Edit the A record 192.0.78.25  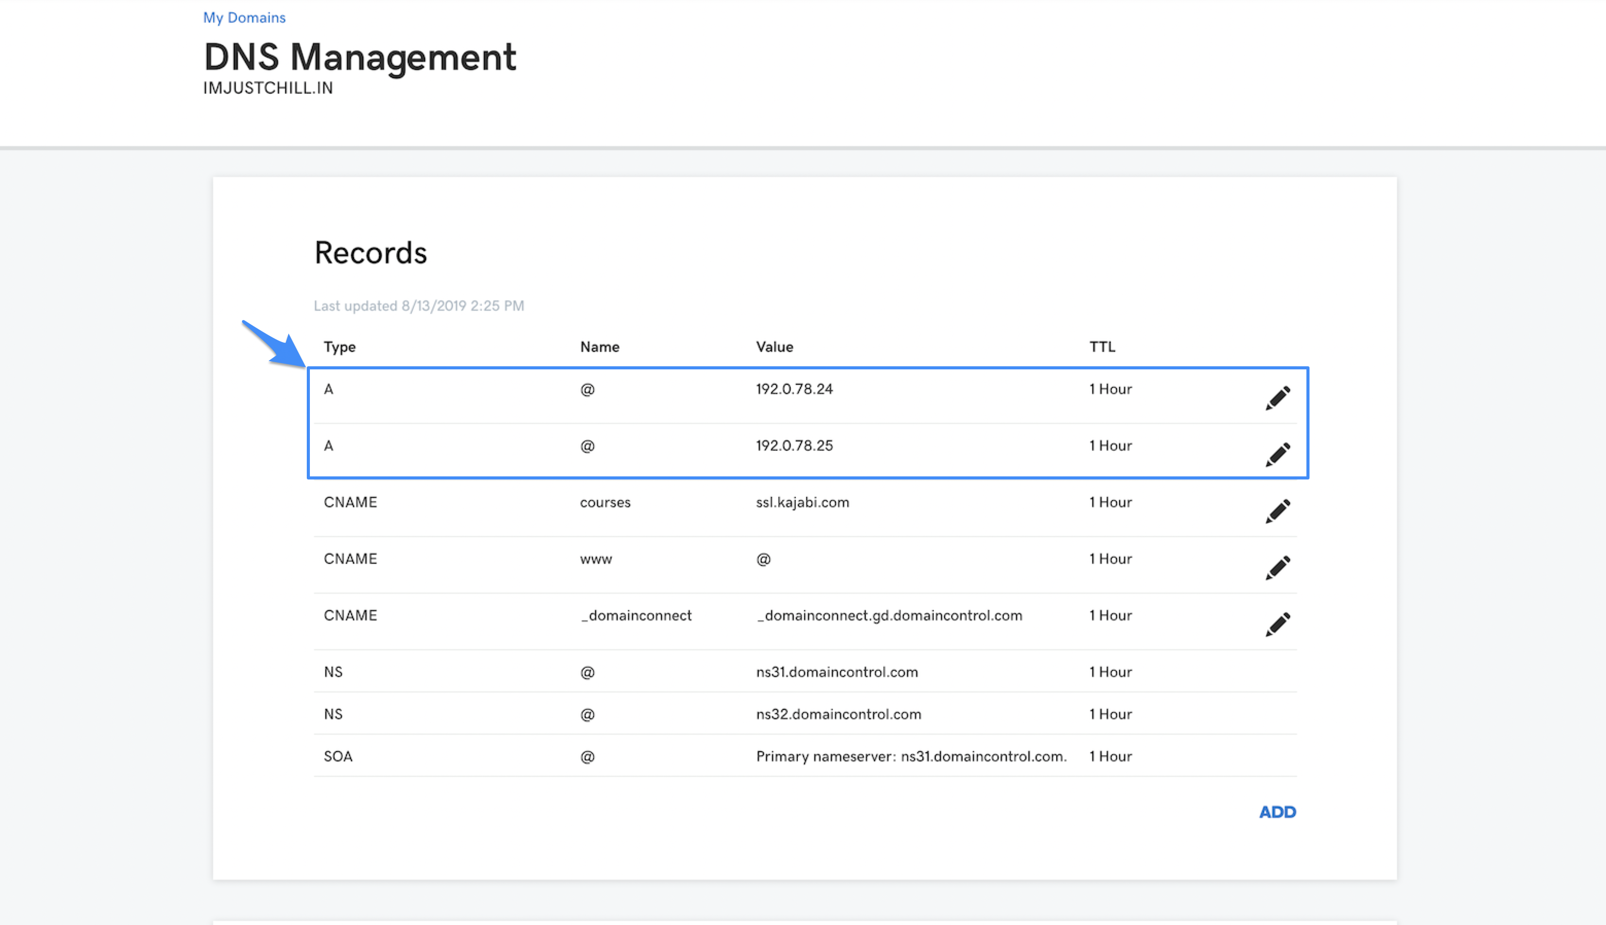1278,455
